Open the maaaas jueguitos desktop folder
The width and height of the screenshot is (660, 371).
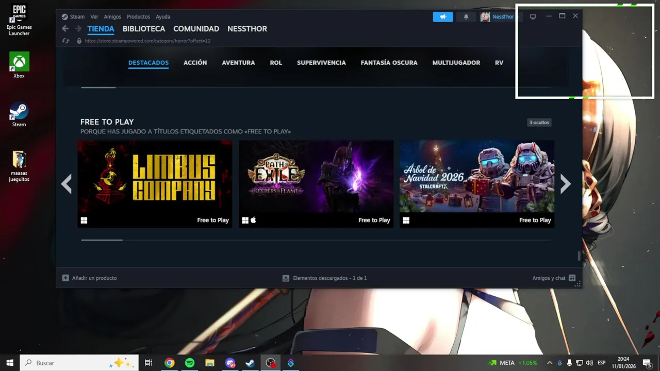click(x=19, y=166)
